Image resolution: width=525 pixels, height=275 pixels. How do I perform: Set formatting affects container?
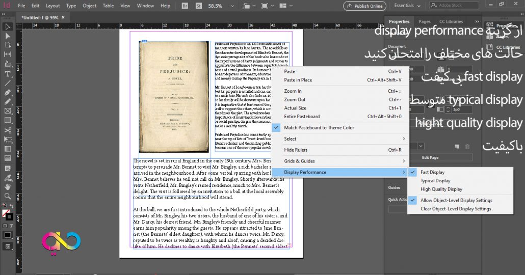pyautogui.click(x=5, y=226)
